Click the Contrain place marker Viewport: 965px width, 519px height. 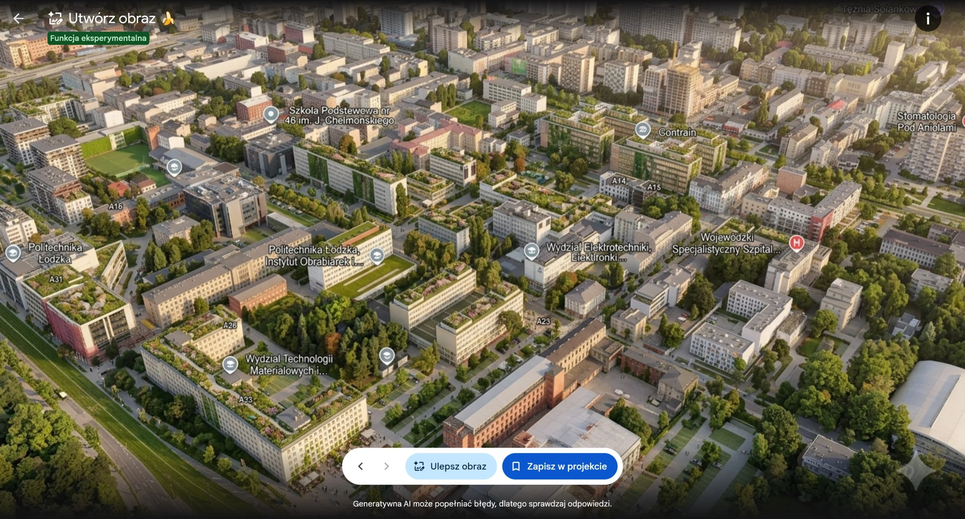(643, 130)
